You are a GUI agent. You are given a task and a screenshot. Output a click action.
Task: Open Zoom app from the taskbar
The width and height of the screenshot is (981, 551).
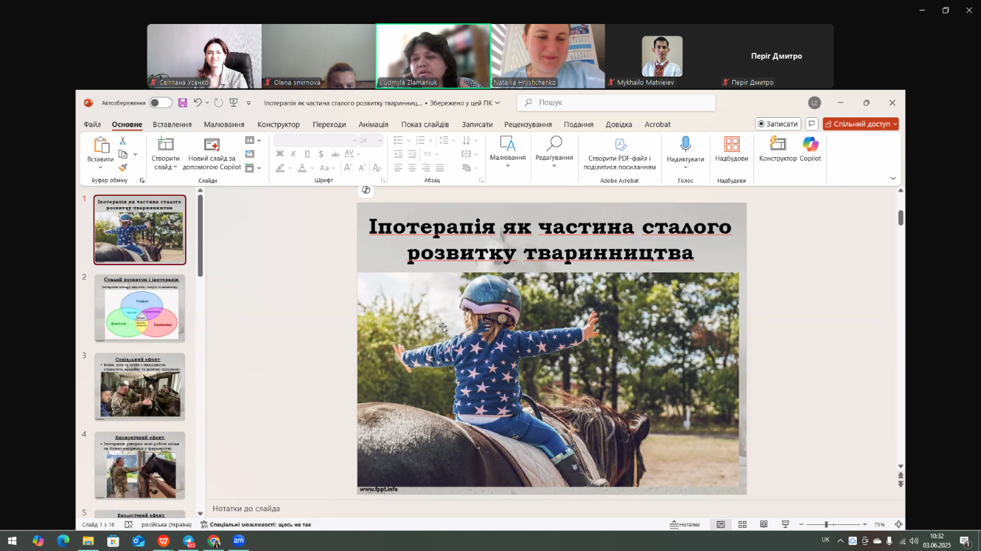pos(239,541)
